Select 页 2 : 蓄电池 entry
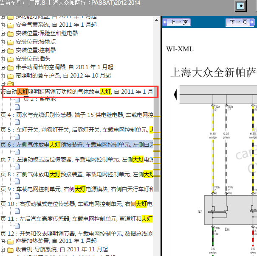257x256 pixels. pyautogui.click(x=40, y=99)
